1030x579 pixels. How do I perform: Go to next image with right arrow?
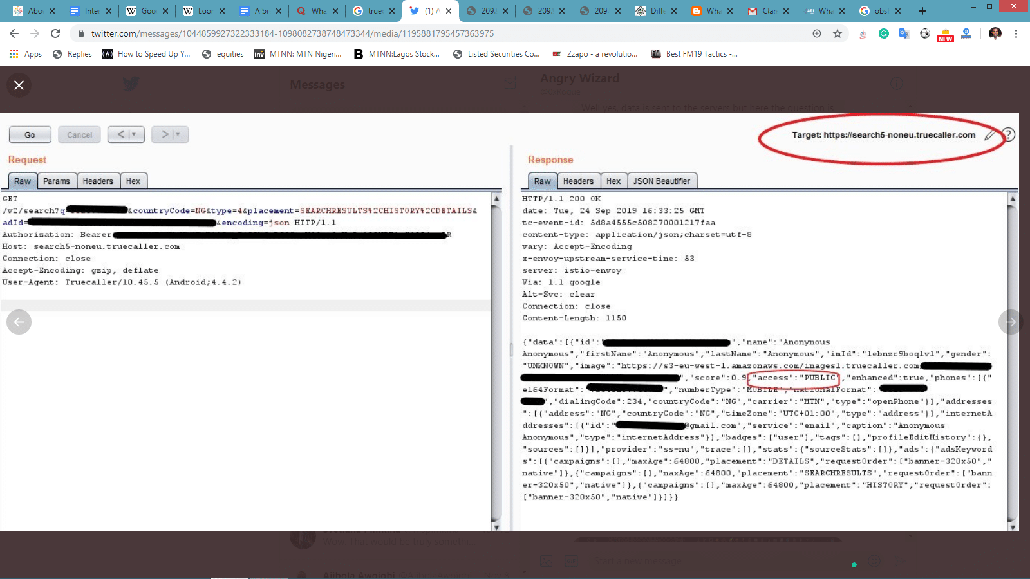pos(1011,322)
